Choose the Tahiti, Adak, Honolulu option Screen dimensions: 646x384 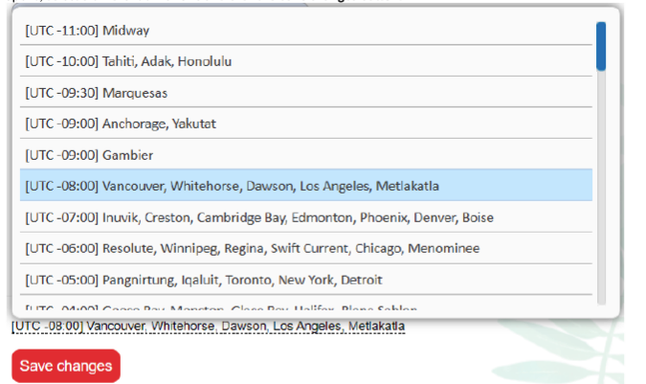306,61
